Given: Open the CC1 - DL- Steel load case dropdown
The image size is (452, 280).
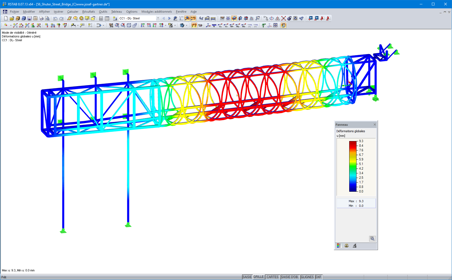Looking at the screenshot, I should tap(158, 18).
